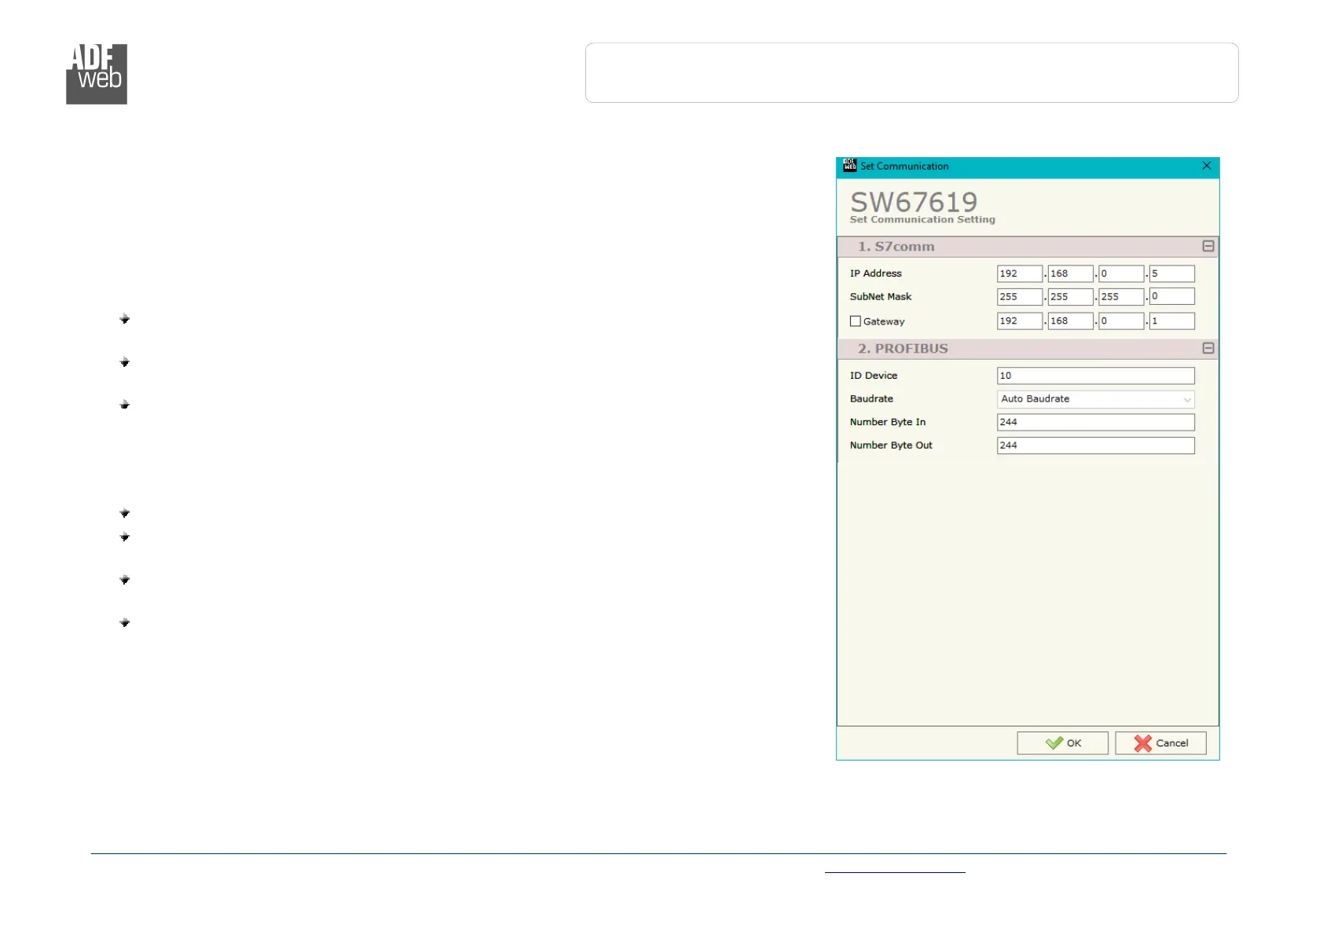Enable the Gateway checkbox

(856, 321)
